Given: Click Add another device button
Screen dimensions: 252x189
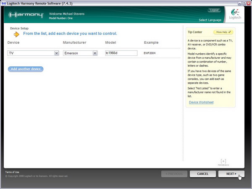Looking at the screenshot, I should click(x=26, y=69).
